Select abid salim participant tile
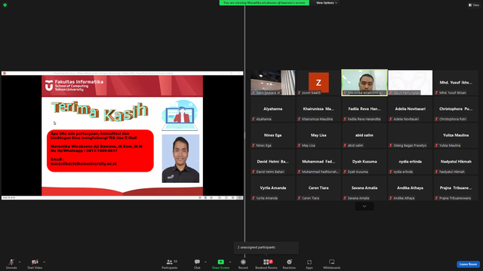Viewport: 483px width, 271px height. coord(365,135)
